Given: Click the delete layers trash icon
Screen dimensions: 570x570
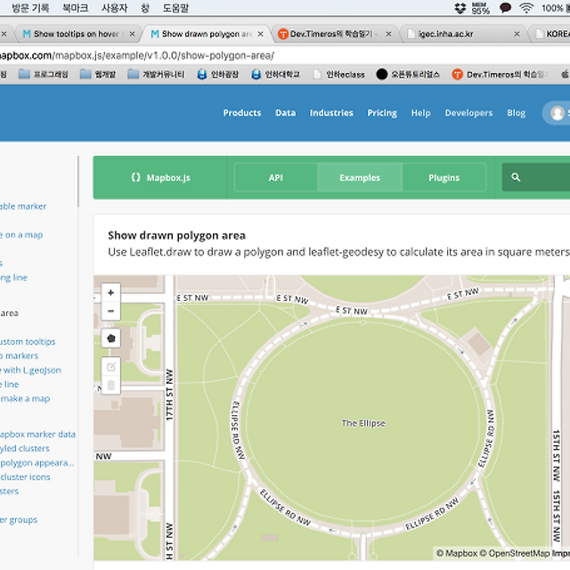Looking at the screenshot, I should (110, 386).
